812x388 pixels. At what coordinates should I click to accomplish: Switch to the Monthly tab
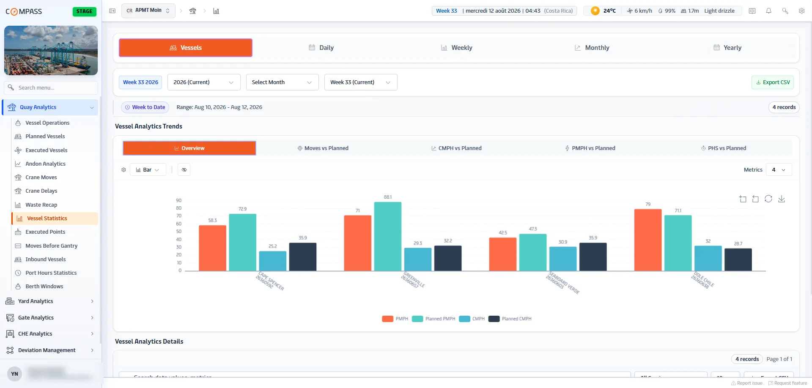(x=592, y=48)
